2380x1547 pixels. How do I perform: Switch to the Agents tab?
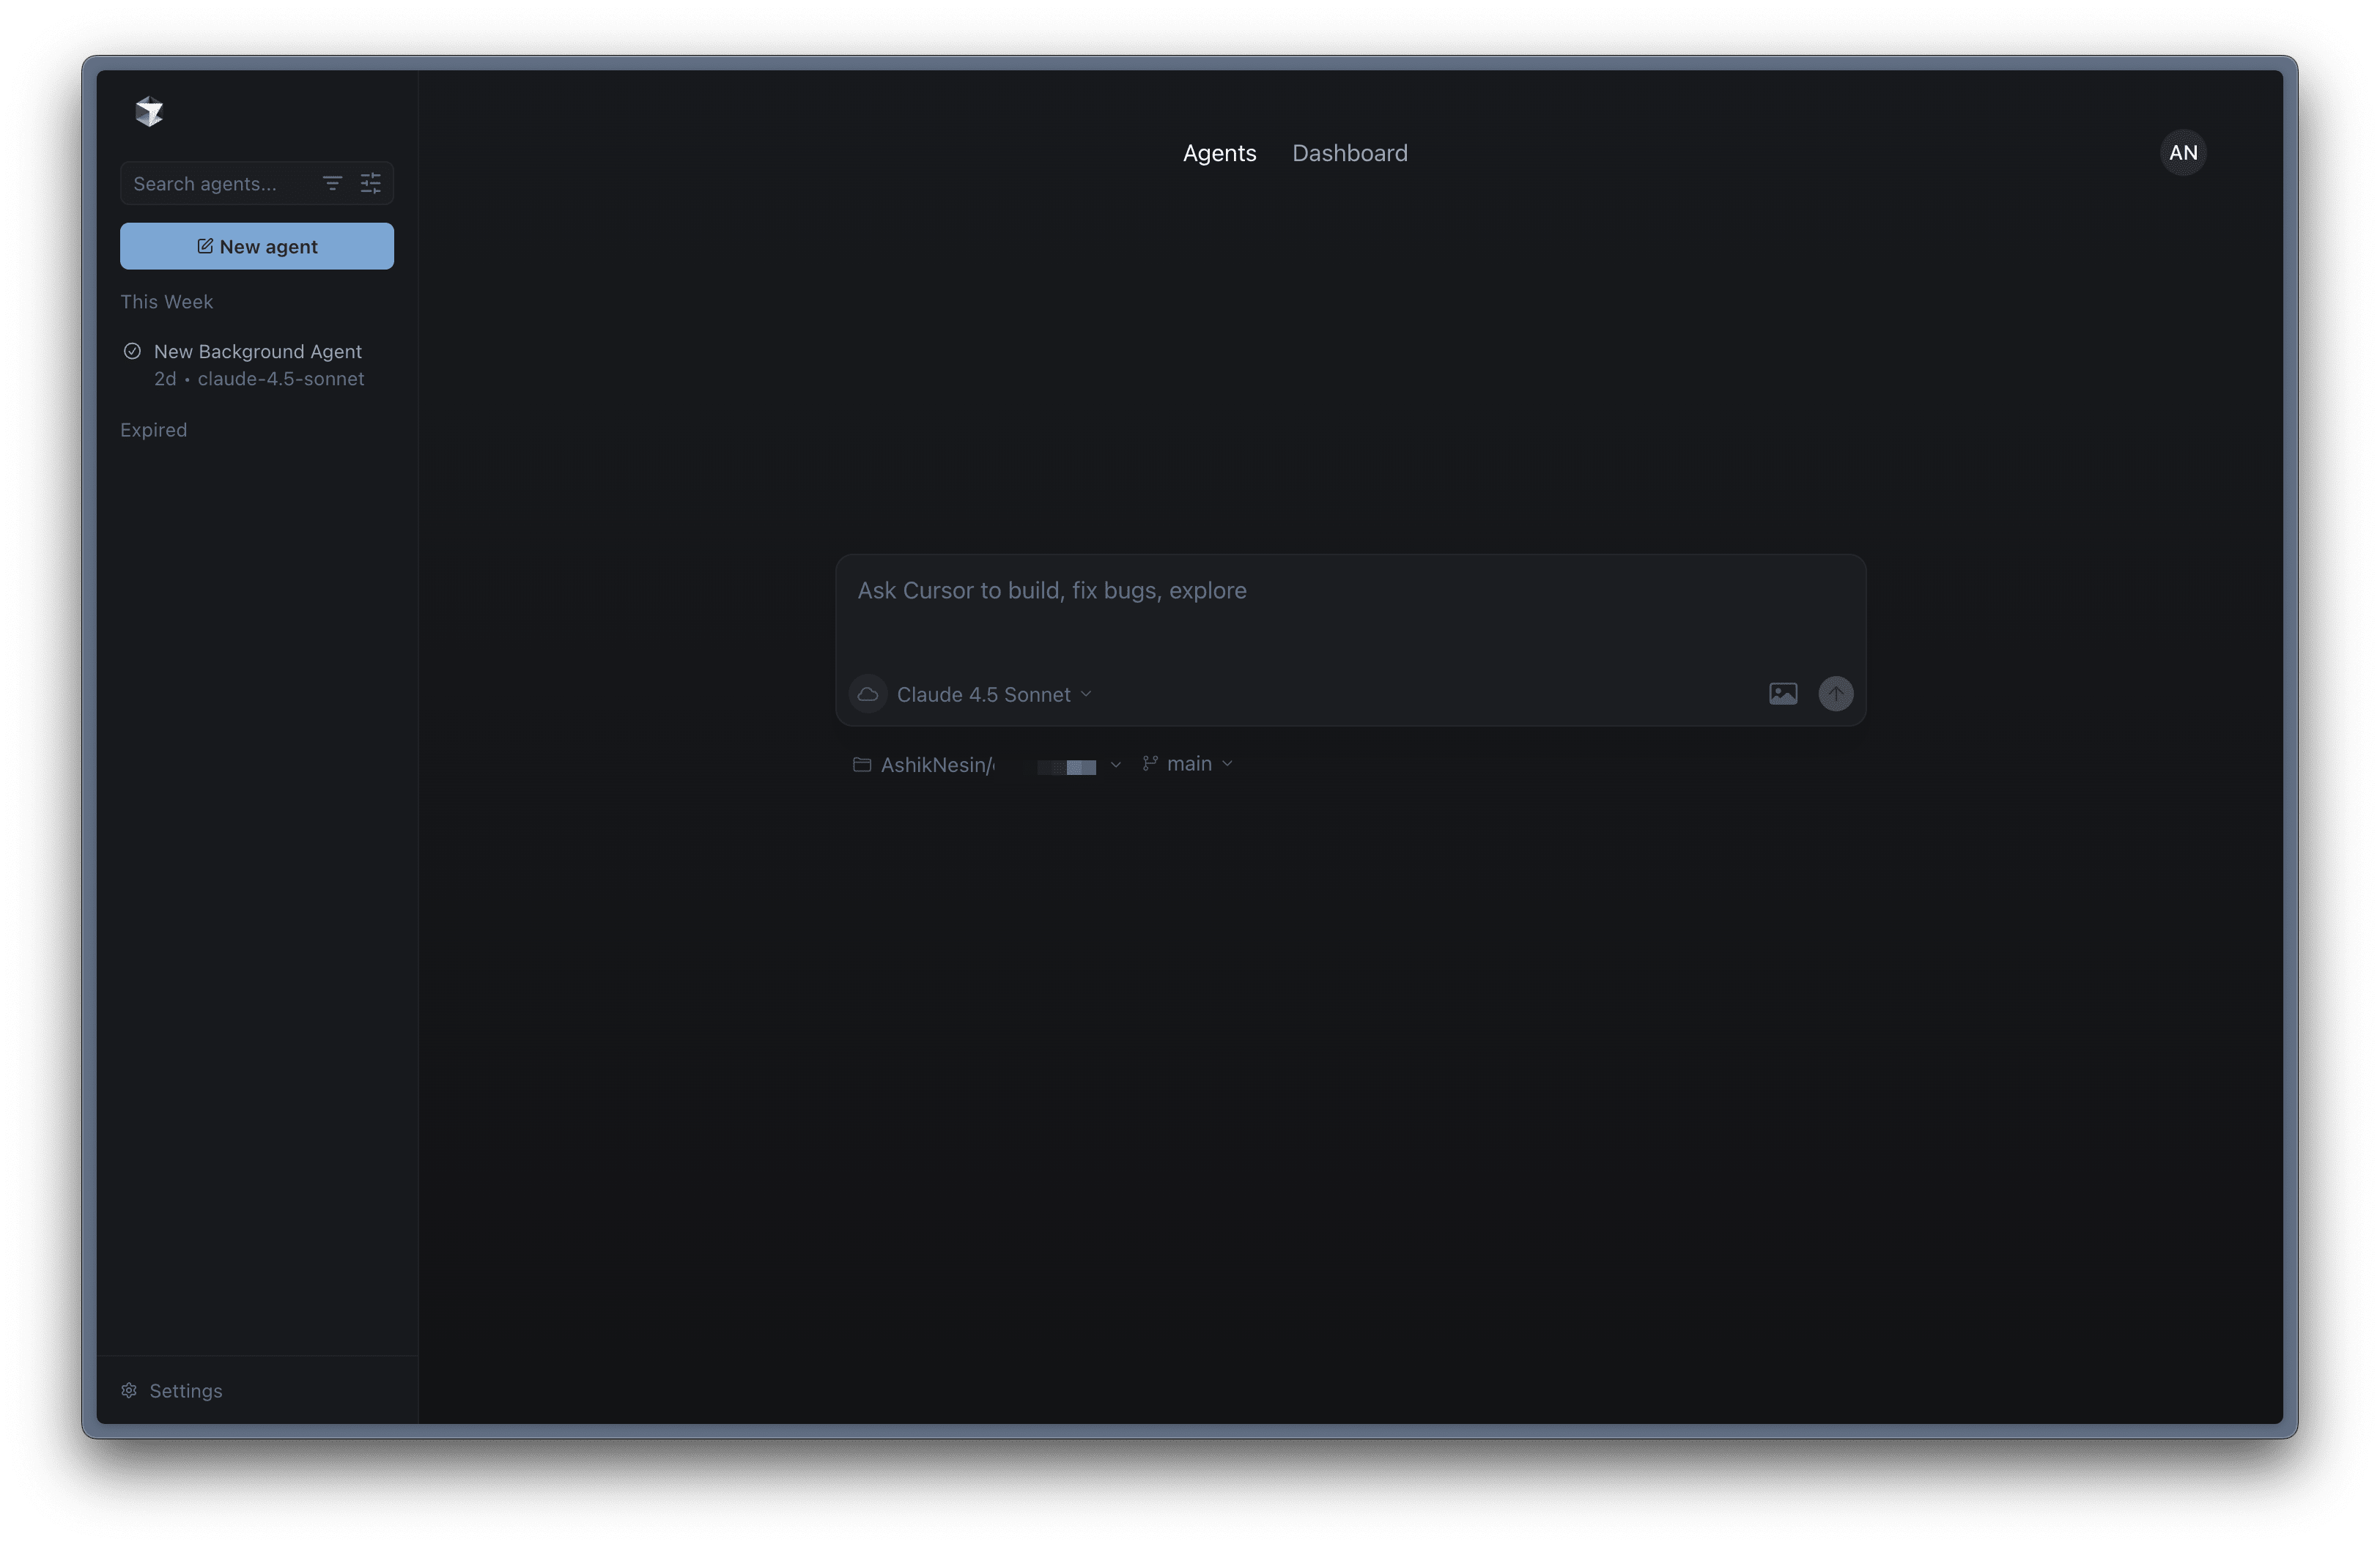click(1219, 153)
